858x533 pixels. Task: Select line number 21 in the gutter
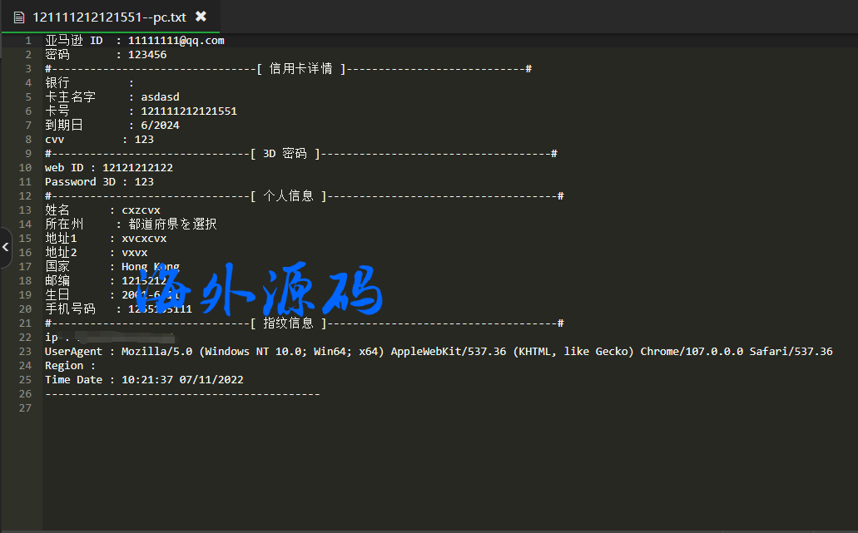[26, 323]
